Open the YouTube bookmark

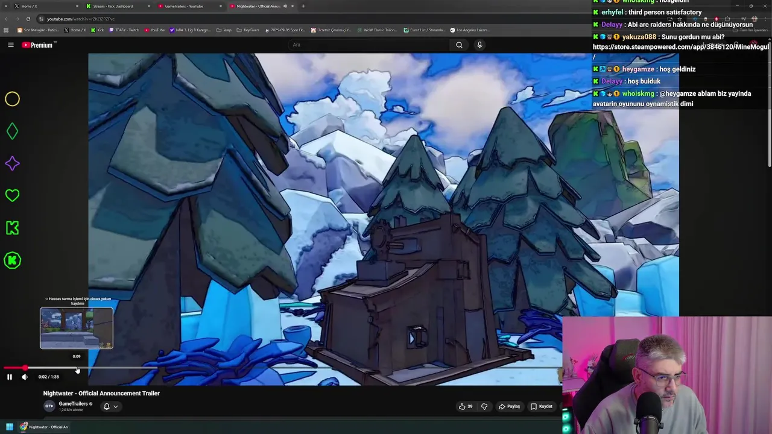point(154,30)
